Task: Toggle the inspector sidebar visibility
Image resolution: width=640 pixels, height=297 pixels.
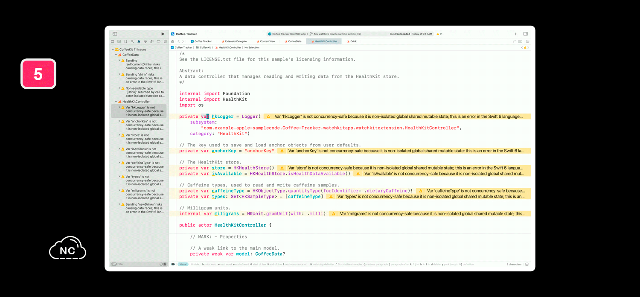Action: click(525, 34)
